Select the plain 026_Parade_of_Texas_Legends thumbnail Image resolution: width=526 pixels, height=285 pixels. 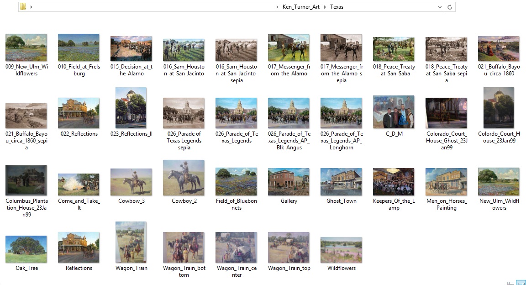coord(236,113)
